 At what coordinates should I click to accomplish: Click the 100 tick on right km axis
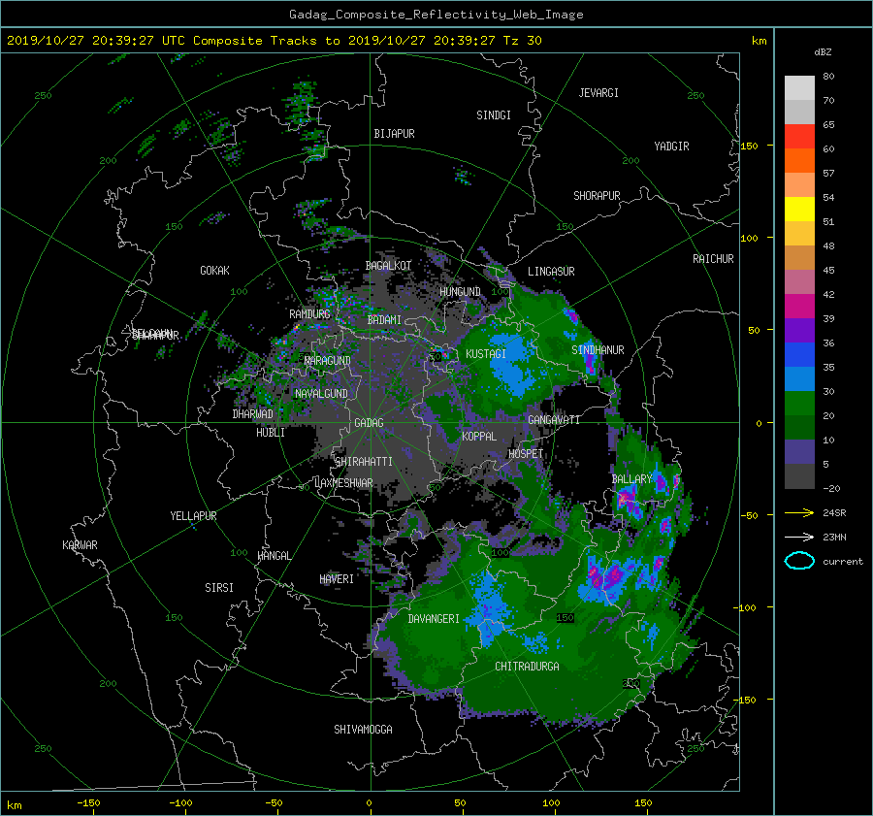click(750, 239)
